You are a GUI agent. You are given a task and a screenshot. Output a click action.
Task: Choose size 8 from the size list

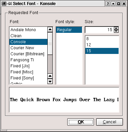(x=102, y=39)
